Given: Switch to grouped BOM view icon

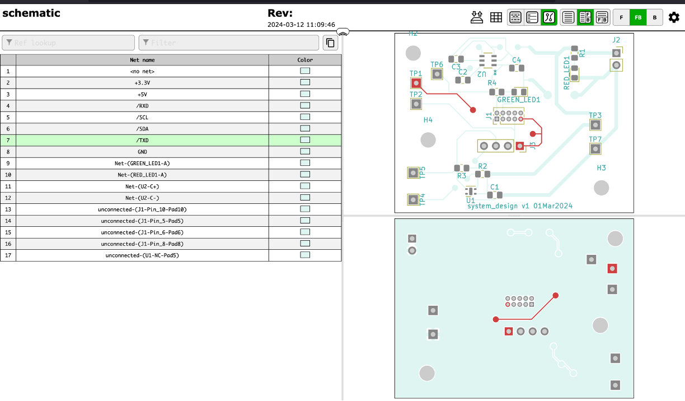Looking at the screenshot, I should pyautogui.click(x=515, y=17).
